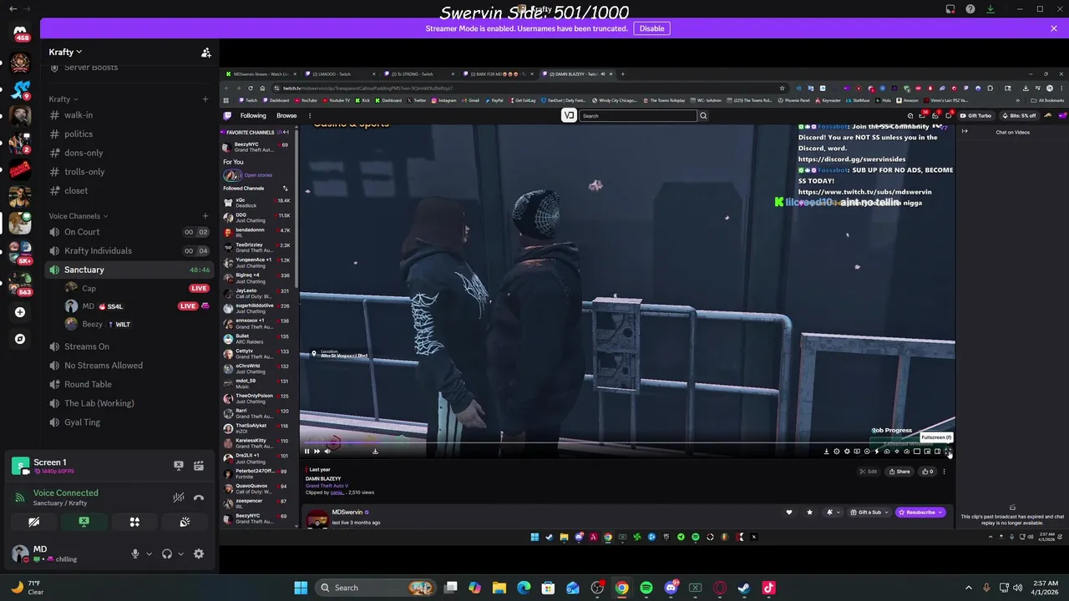The image size is (1069, 601).
Task: Open weather widget showing 71°F Clear
Action: tap(28, 588)
